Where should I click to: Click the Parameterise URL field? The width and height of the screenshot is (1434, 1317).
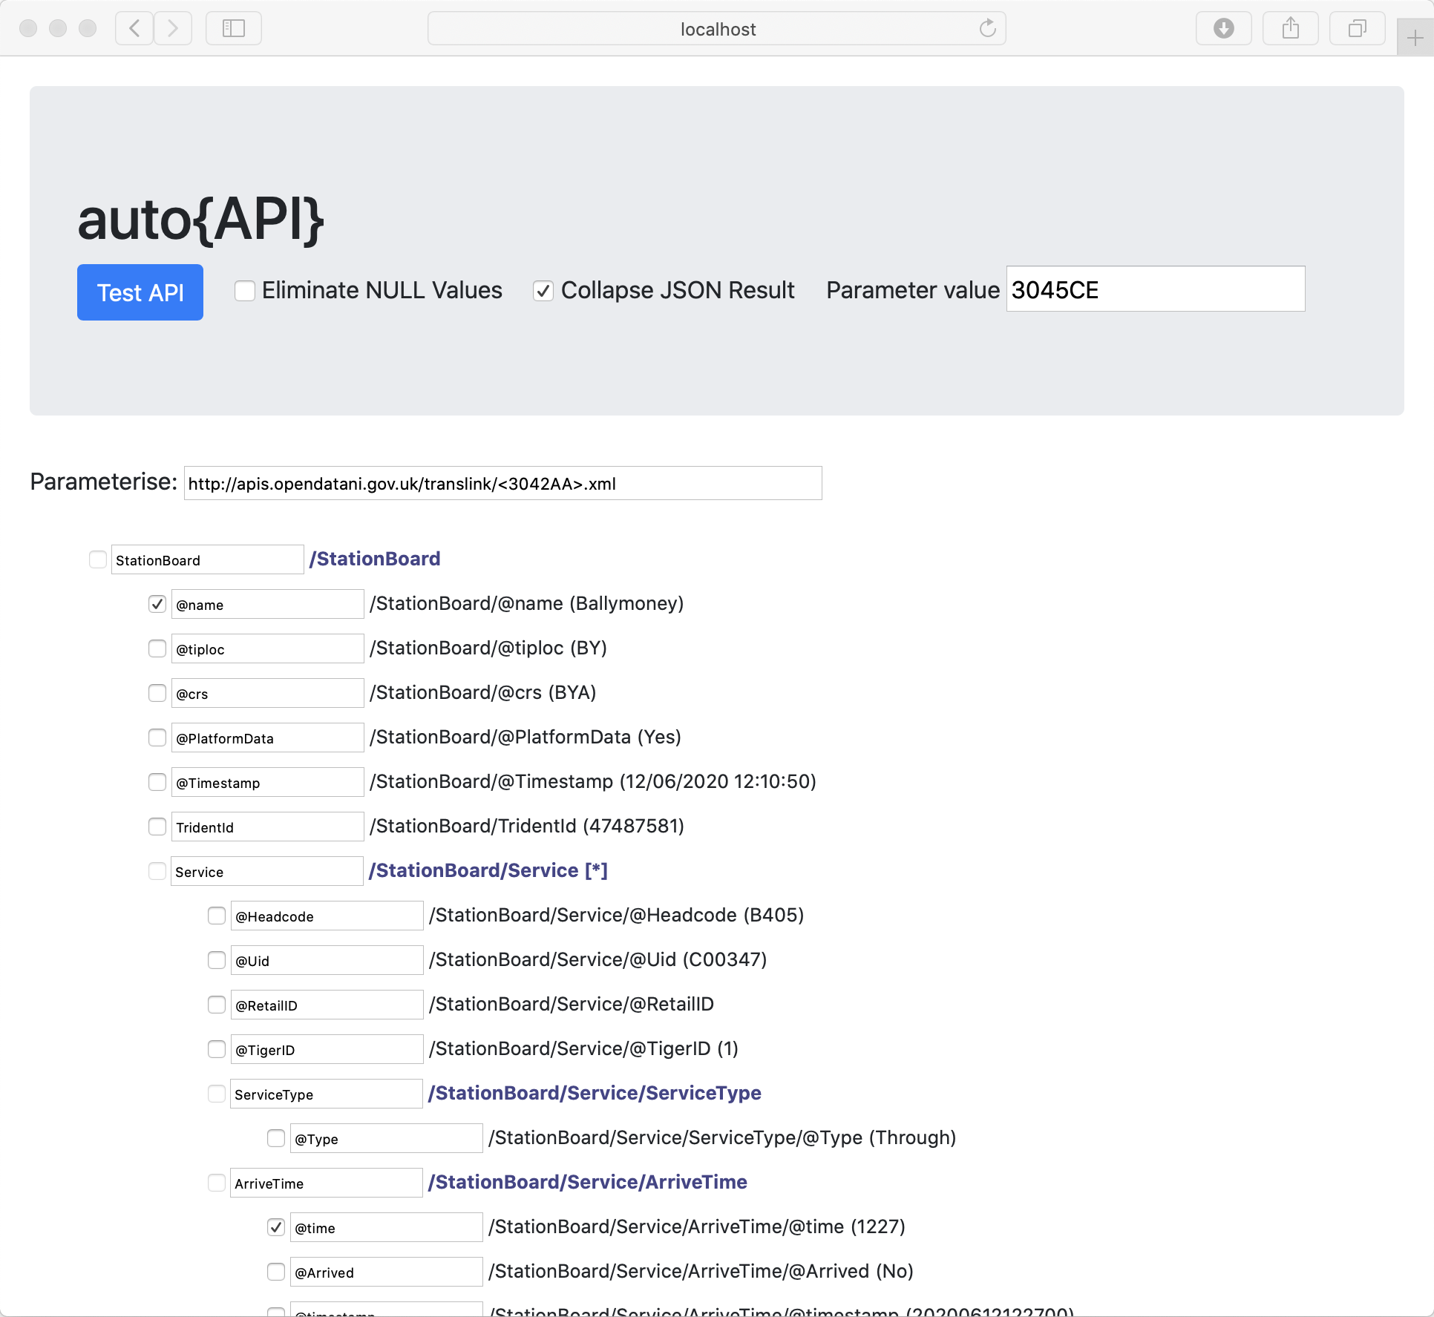point(502,484)
